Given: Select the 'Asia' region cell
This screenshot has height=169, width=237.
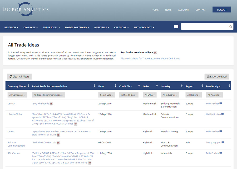Looking at the screenshot, I should tap(187, 143).
